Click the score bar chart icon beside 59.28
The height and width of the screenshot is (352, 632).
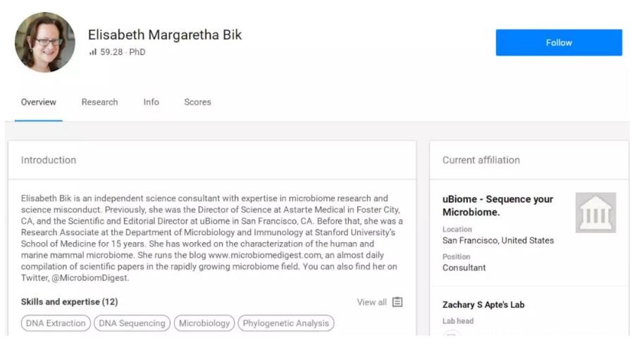pyautogui.click(x=92, y=52)
